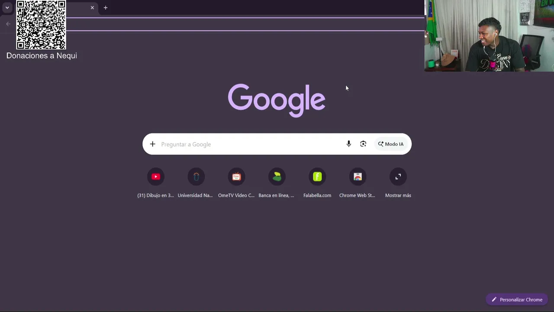
Task: Activate Modo IA search
Action: [391, 144]
